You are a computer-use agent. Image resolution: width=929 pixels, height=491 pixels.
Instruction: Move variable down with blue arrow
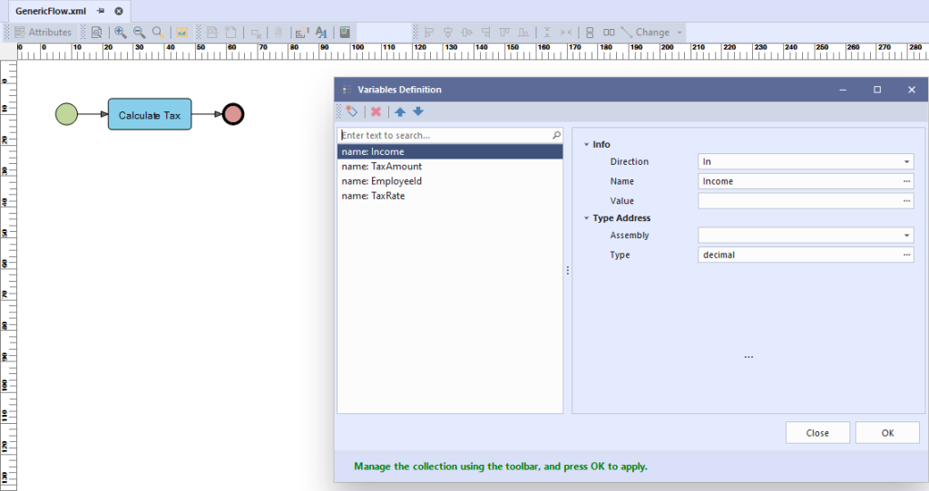pos(418,111)
